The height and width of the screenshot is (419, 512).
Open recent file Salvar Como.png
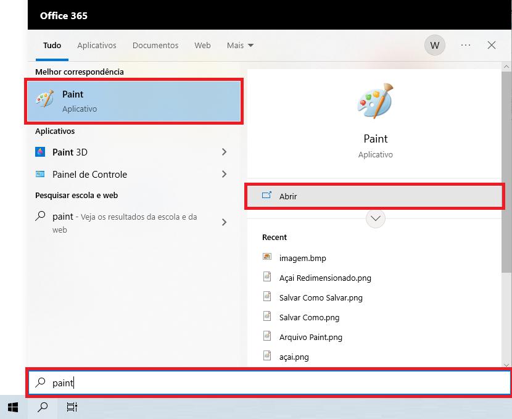(x=309, y=317)
